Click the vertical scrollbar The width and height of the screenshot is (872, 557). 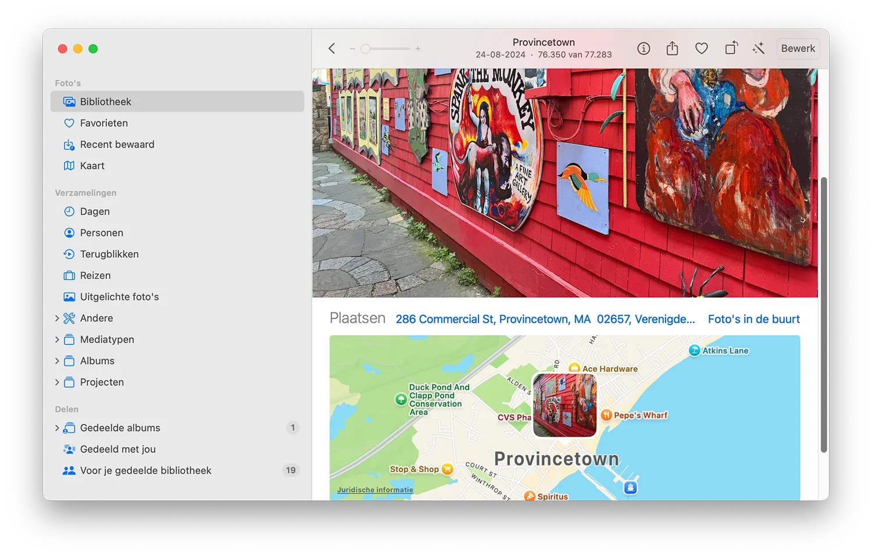824,314
